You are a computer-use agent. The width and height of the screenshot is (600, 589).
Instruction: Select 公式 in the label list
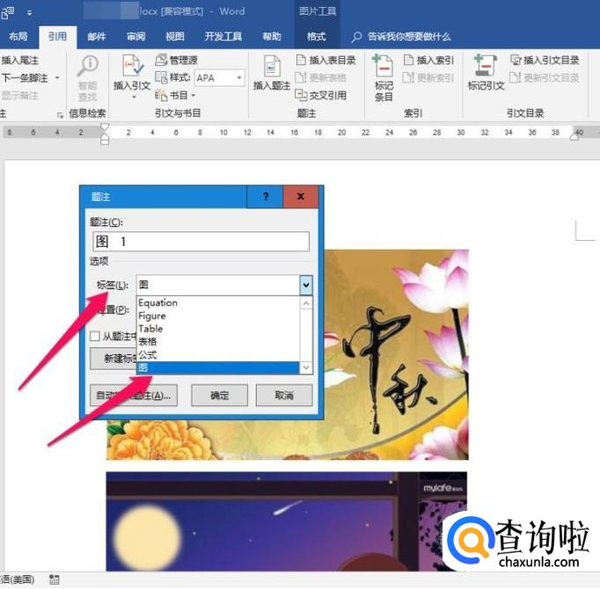click(x=218, y=355)
